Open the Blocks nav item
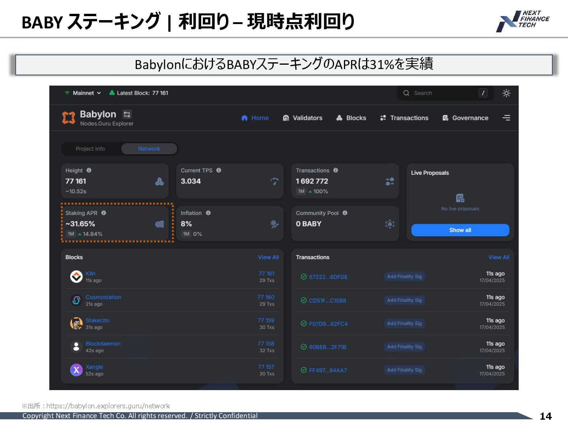Viewport: 568px width, 426px height. pyautogui.click(x=351, y=118)
